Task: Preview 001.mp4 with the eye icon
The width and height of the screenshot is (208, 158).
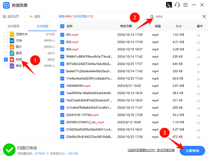Action: pyautogui.click(x=199, y=35)
